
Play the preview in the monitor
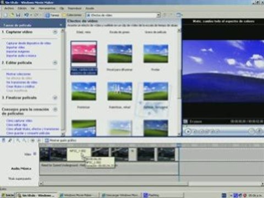coord(188,131)
